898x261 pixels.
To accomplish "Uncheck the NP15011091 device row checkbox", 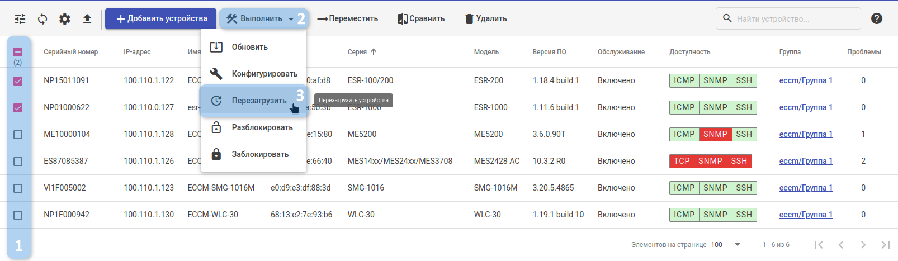I will pos(18,81).
